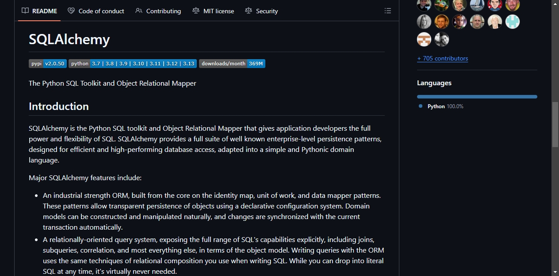
Task: Click the python versions 3.7–3.13 badge
Action: [x=133, y=64]
